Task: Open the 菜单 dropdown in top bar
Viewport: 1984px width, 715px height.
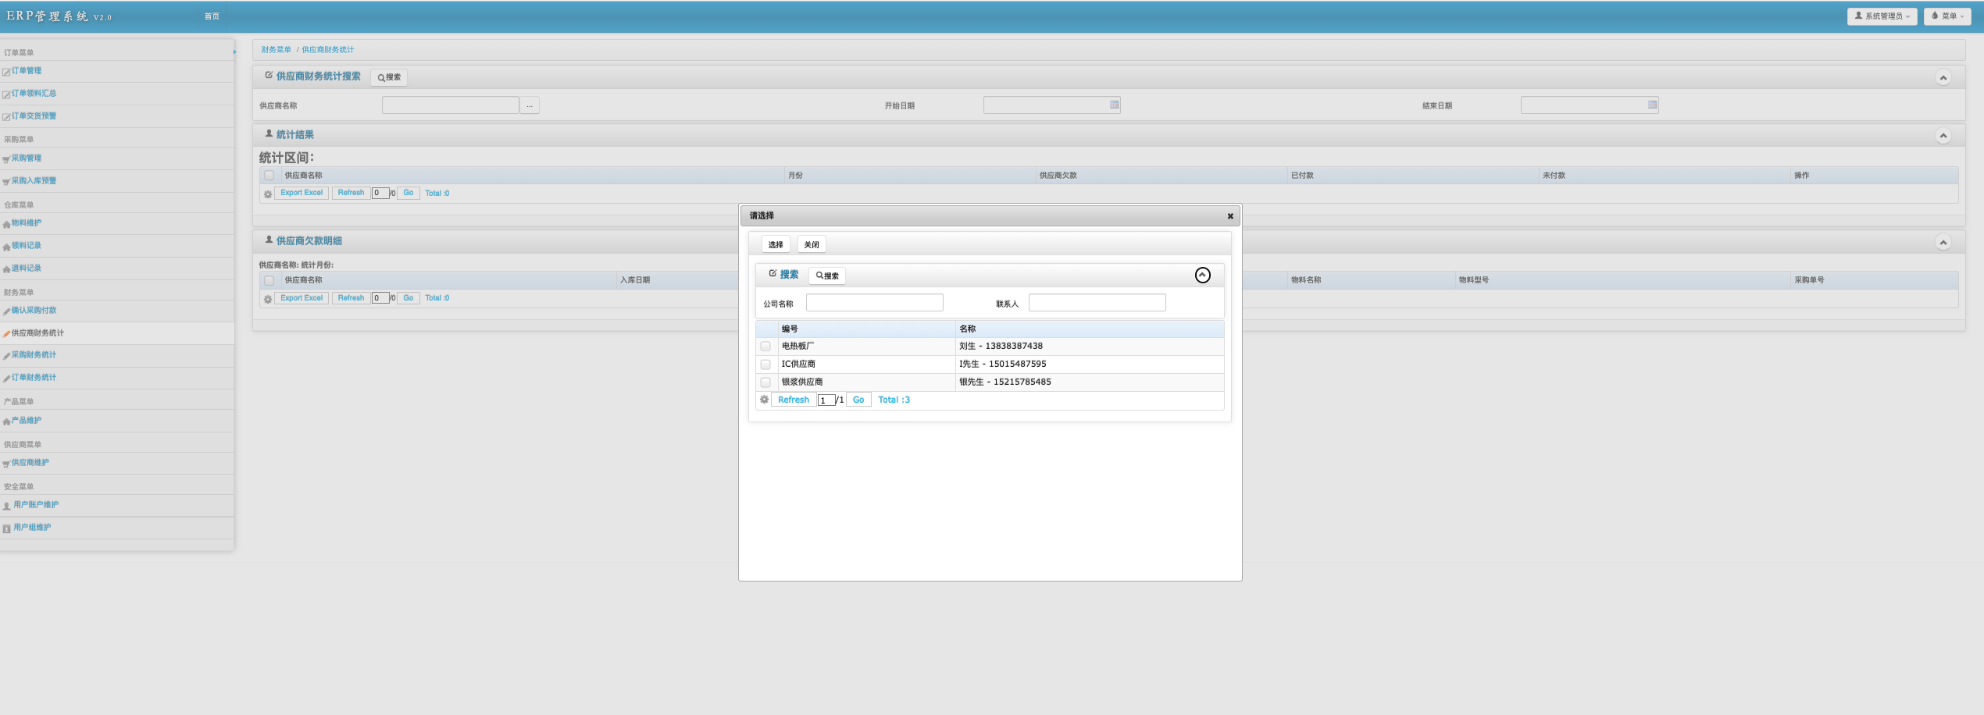Action: pos(1947,16)
